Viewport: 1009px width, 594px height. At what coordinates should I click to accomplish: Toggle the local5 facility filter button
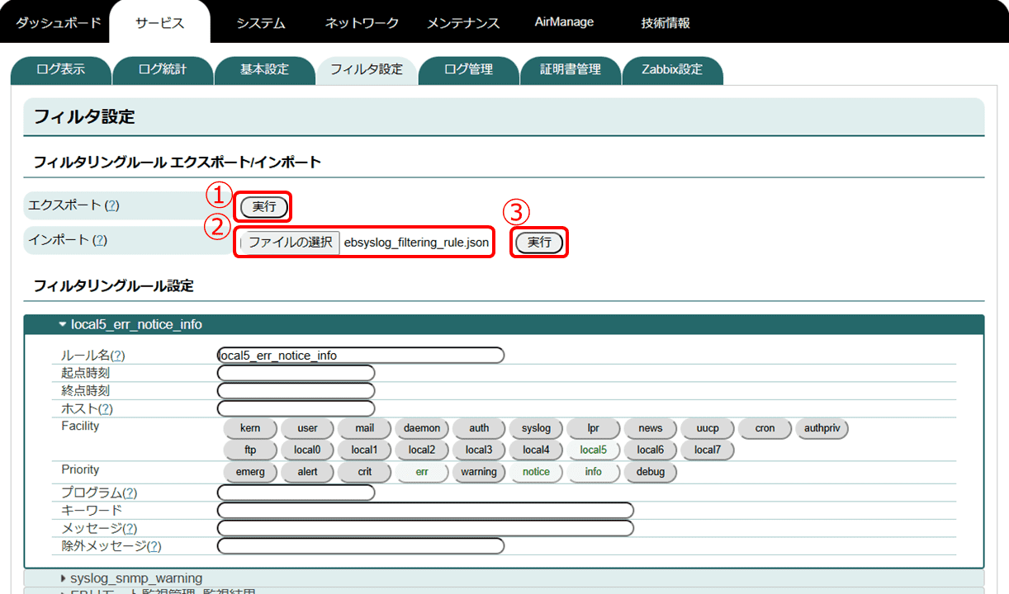tap(594, 450)
